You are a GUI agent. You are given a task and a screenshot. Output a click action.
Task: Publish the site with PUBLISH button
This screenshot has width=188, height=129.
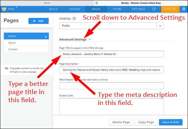click(x=170, y=9)
